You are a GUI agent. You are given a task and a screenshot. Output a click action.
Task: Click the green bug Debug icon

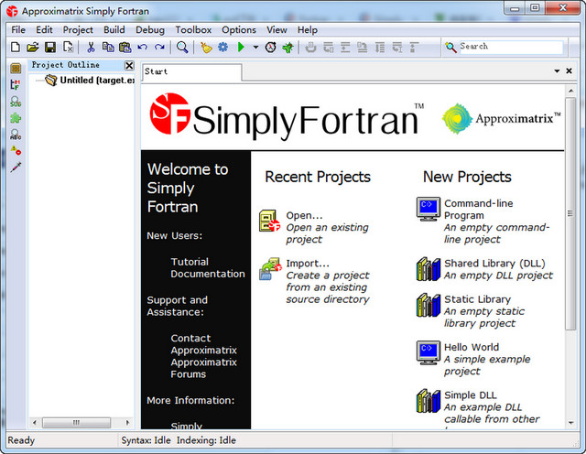288,48
